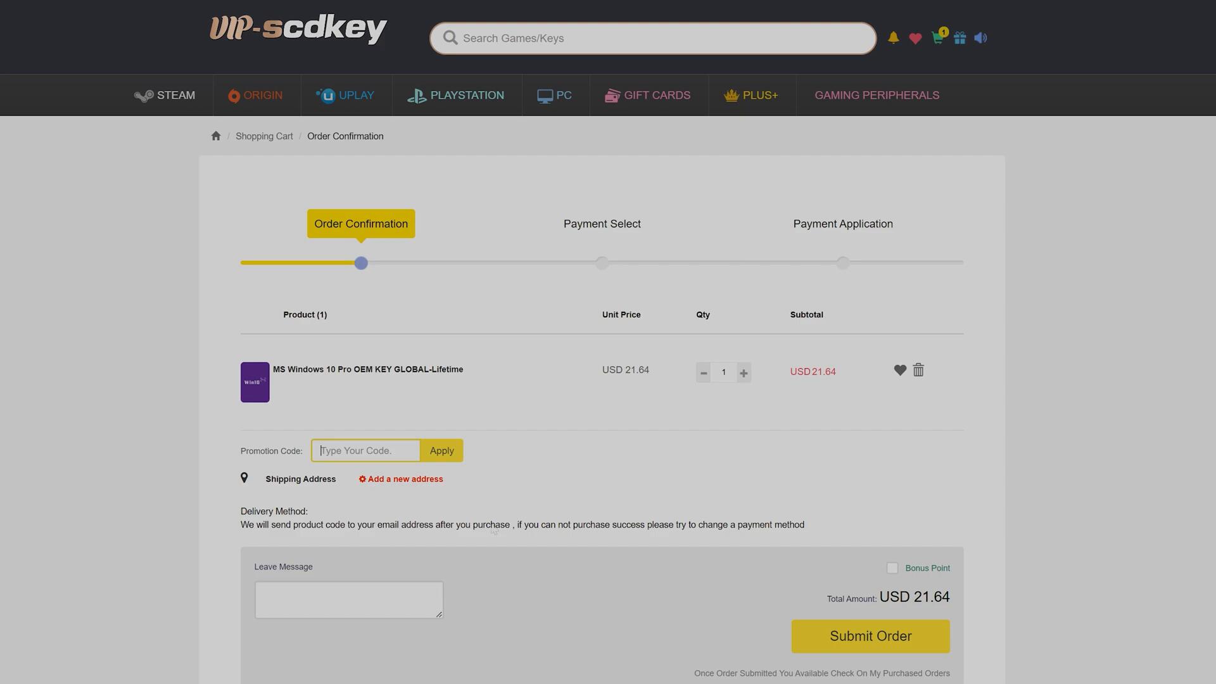The height and width of the screenshot is (684, 1216).
Task: Click the gift box icon
Action: (959, 38)
